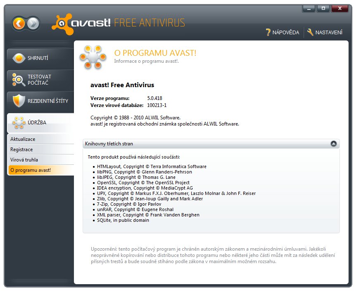Click the Copyright 1988 - 2010 ALWIL line

point(135,118)
